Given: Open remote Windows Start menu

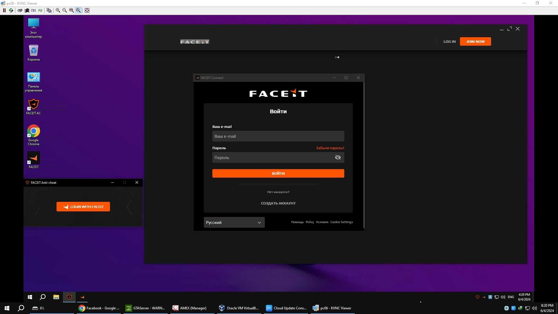Looking at the screenshot, I should coord(30,297).
